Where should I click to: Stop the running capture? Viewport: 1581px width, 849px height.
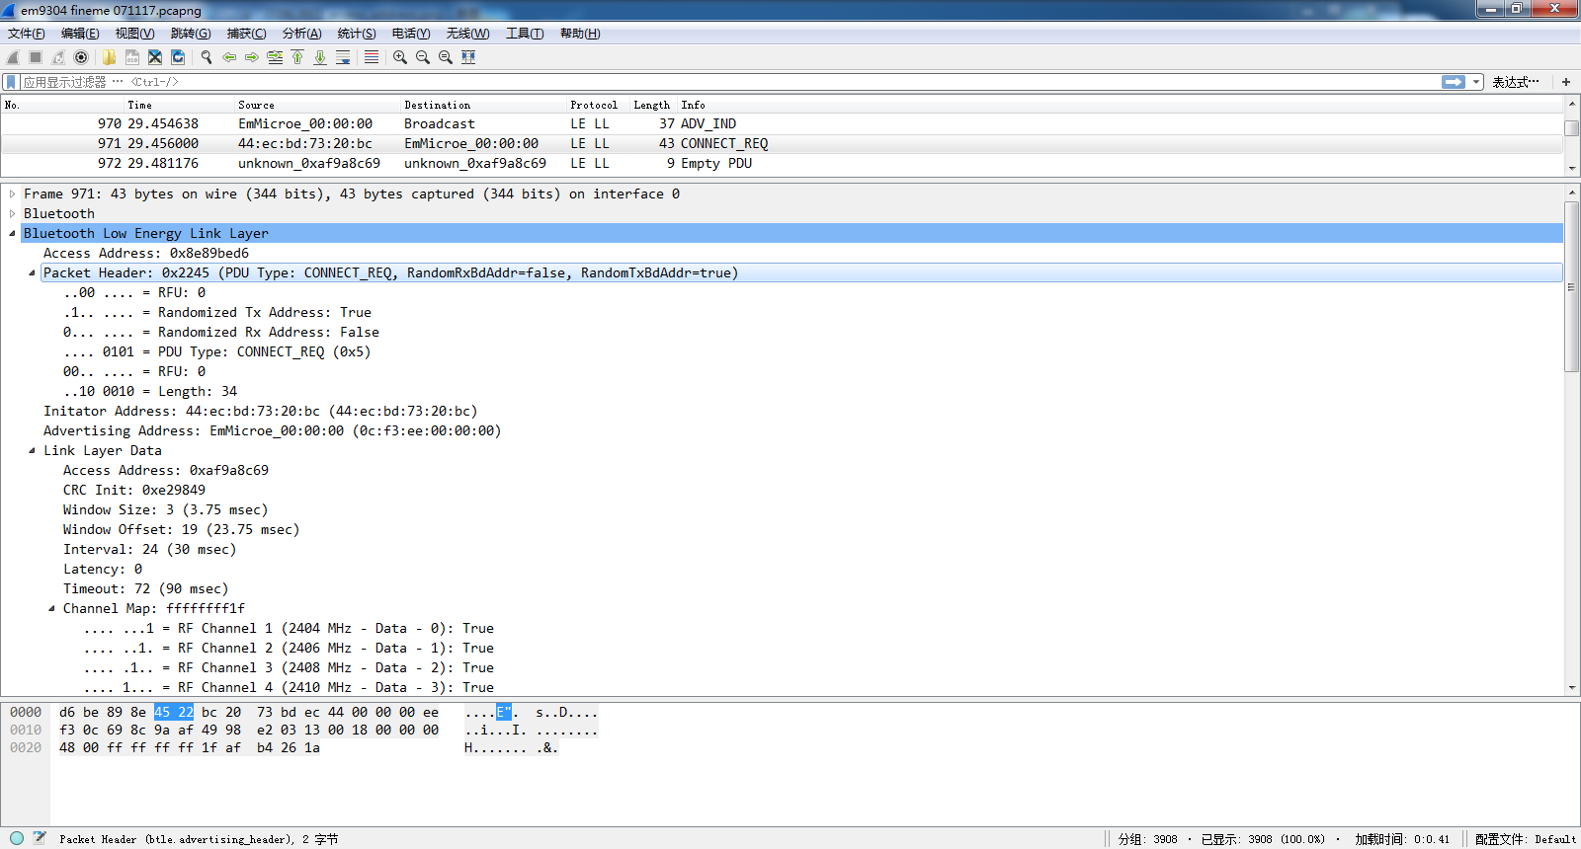(x=36, y=57)
